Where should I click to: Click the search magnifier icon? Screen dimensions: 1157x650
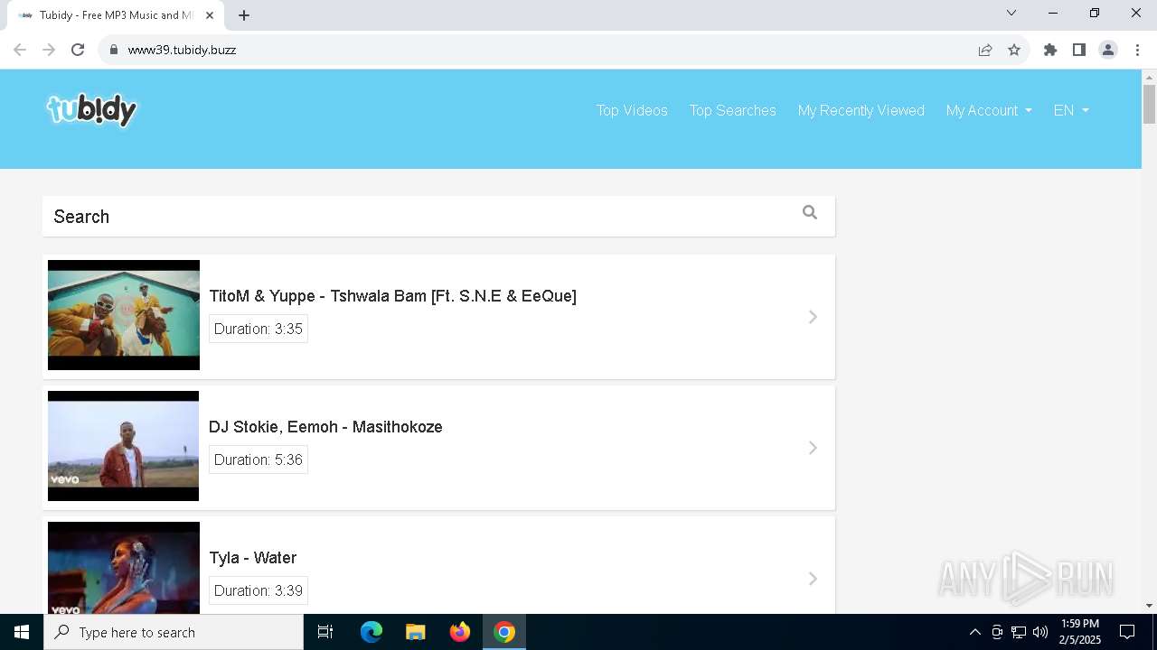[x=810, y=212]
